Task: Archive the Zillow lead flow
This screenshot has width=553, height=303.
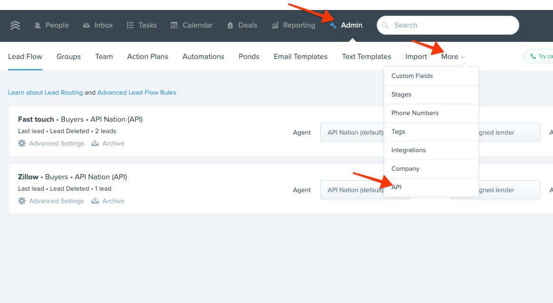Action: click(x=108, y=201)
